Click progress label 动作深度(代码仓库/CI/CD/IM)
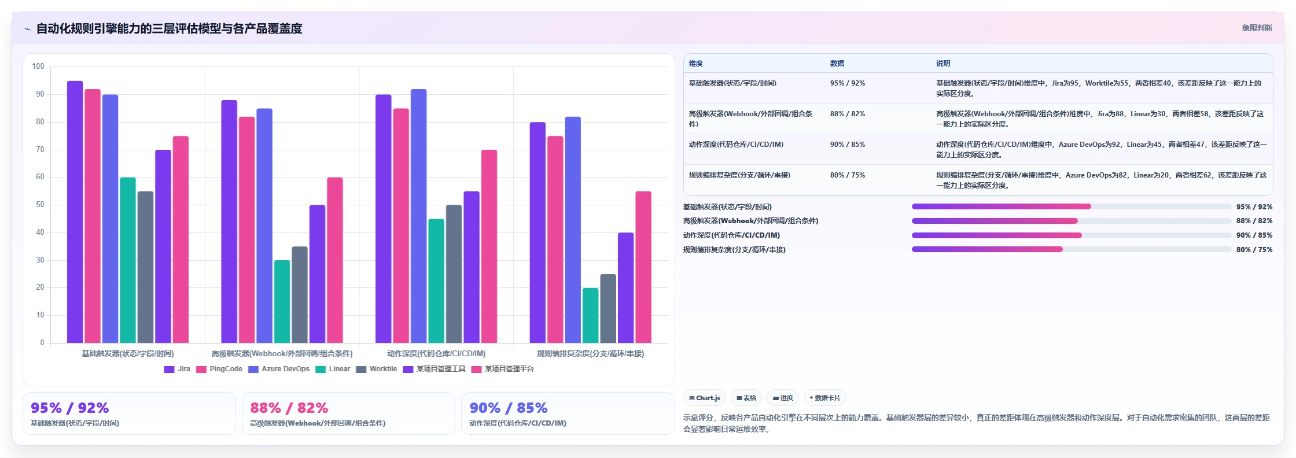Viewport: 1296px width, 458px height. (x=731, y=235)
